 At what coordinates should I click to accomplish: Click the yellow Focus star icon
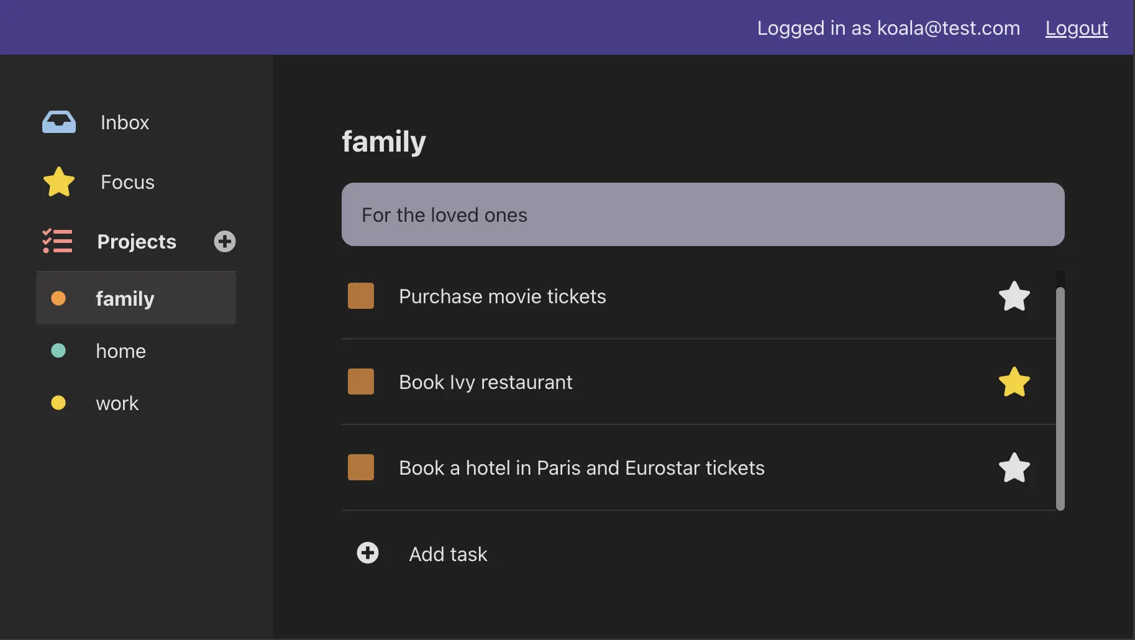pos(59,181)
